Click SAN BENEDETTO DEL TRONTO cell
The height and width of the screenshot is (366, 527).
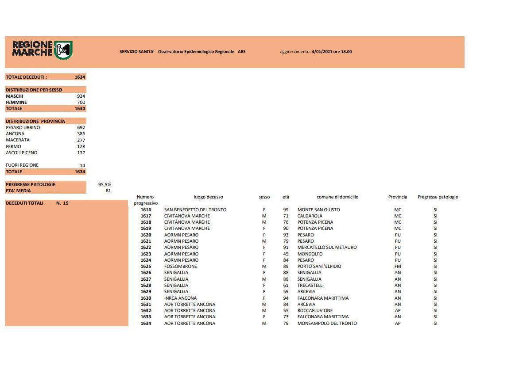tap(195, 210)
